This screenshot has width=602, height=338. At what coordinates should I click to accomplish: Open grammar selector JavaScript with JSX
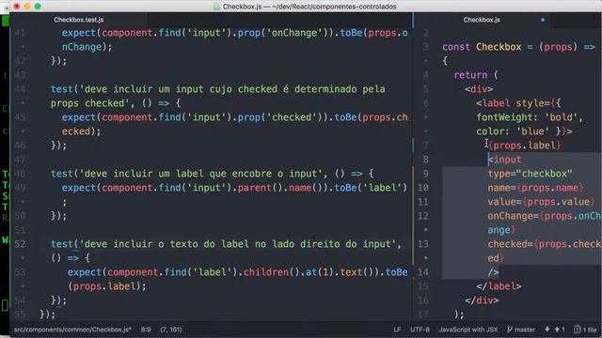click(468, 330)
